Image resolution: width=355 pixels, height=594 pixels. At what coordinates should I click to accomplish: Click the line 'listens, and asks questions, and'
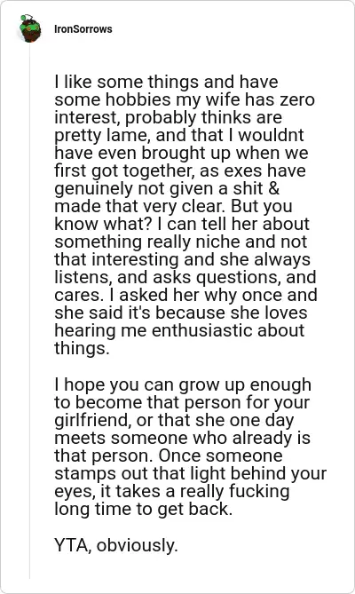coord(185,277)
